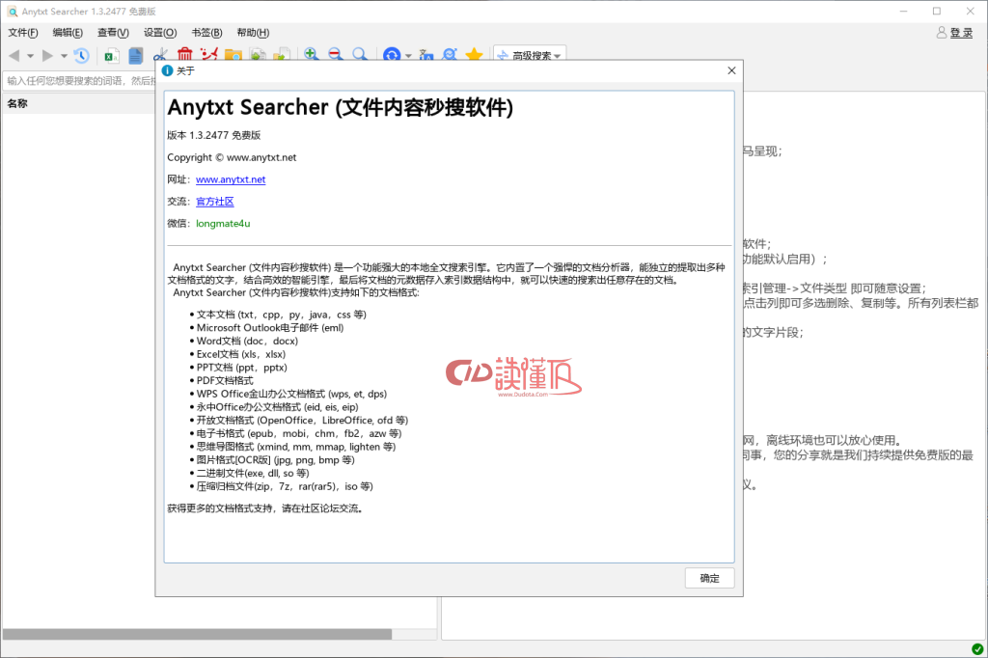Click 确定 to close the About dialog
Screen dimensions: 988x658
click(709, 578)
